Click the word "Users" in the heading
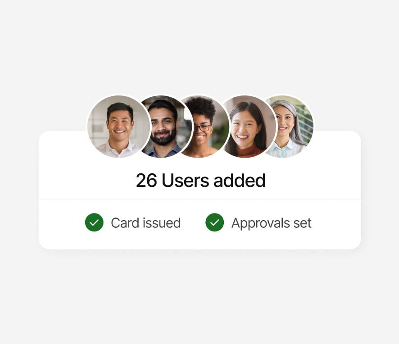399x344 pixels. 185,181
